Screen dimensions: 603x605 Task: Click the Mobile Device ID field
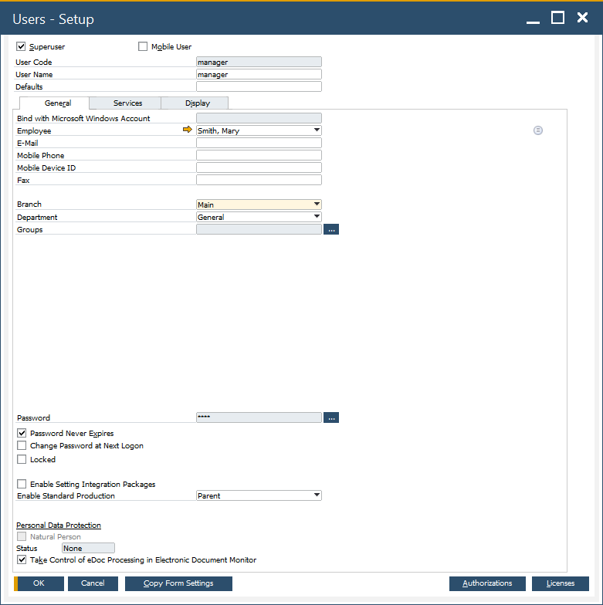pos(259,168)
